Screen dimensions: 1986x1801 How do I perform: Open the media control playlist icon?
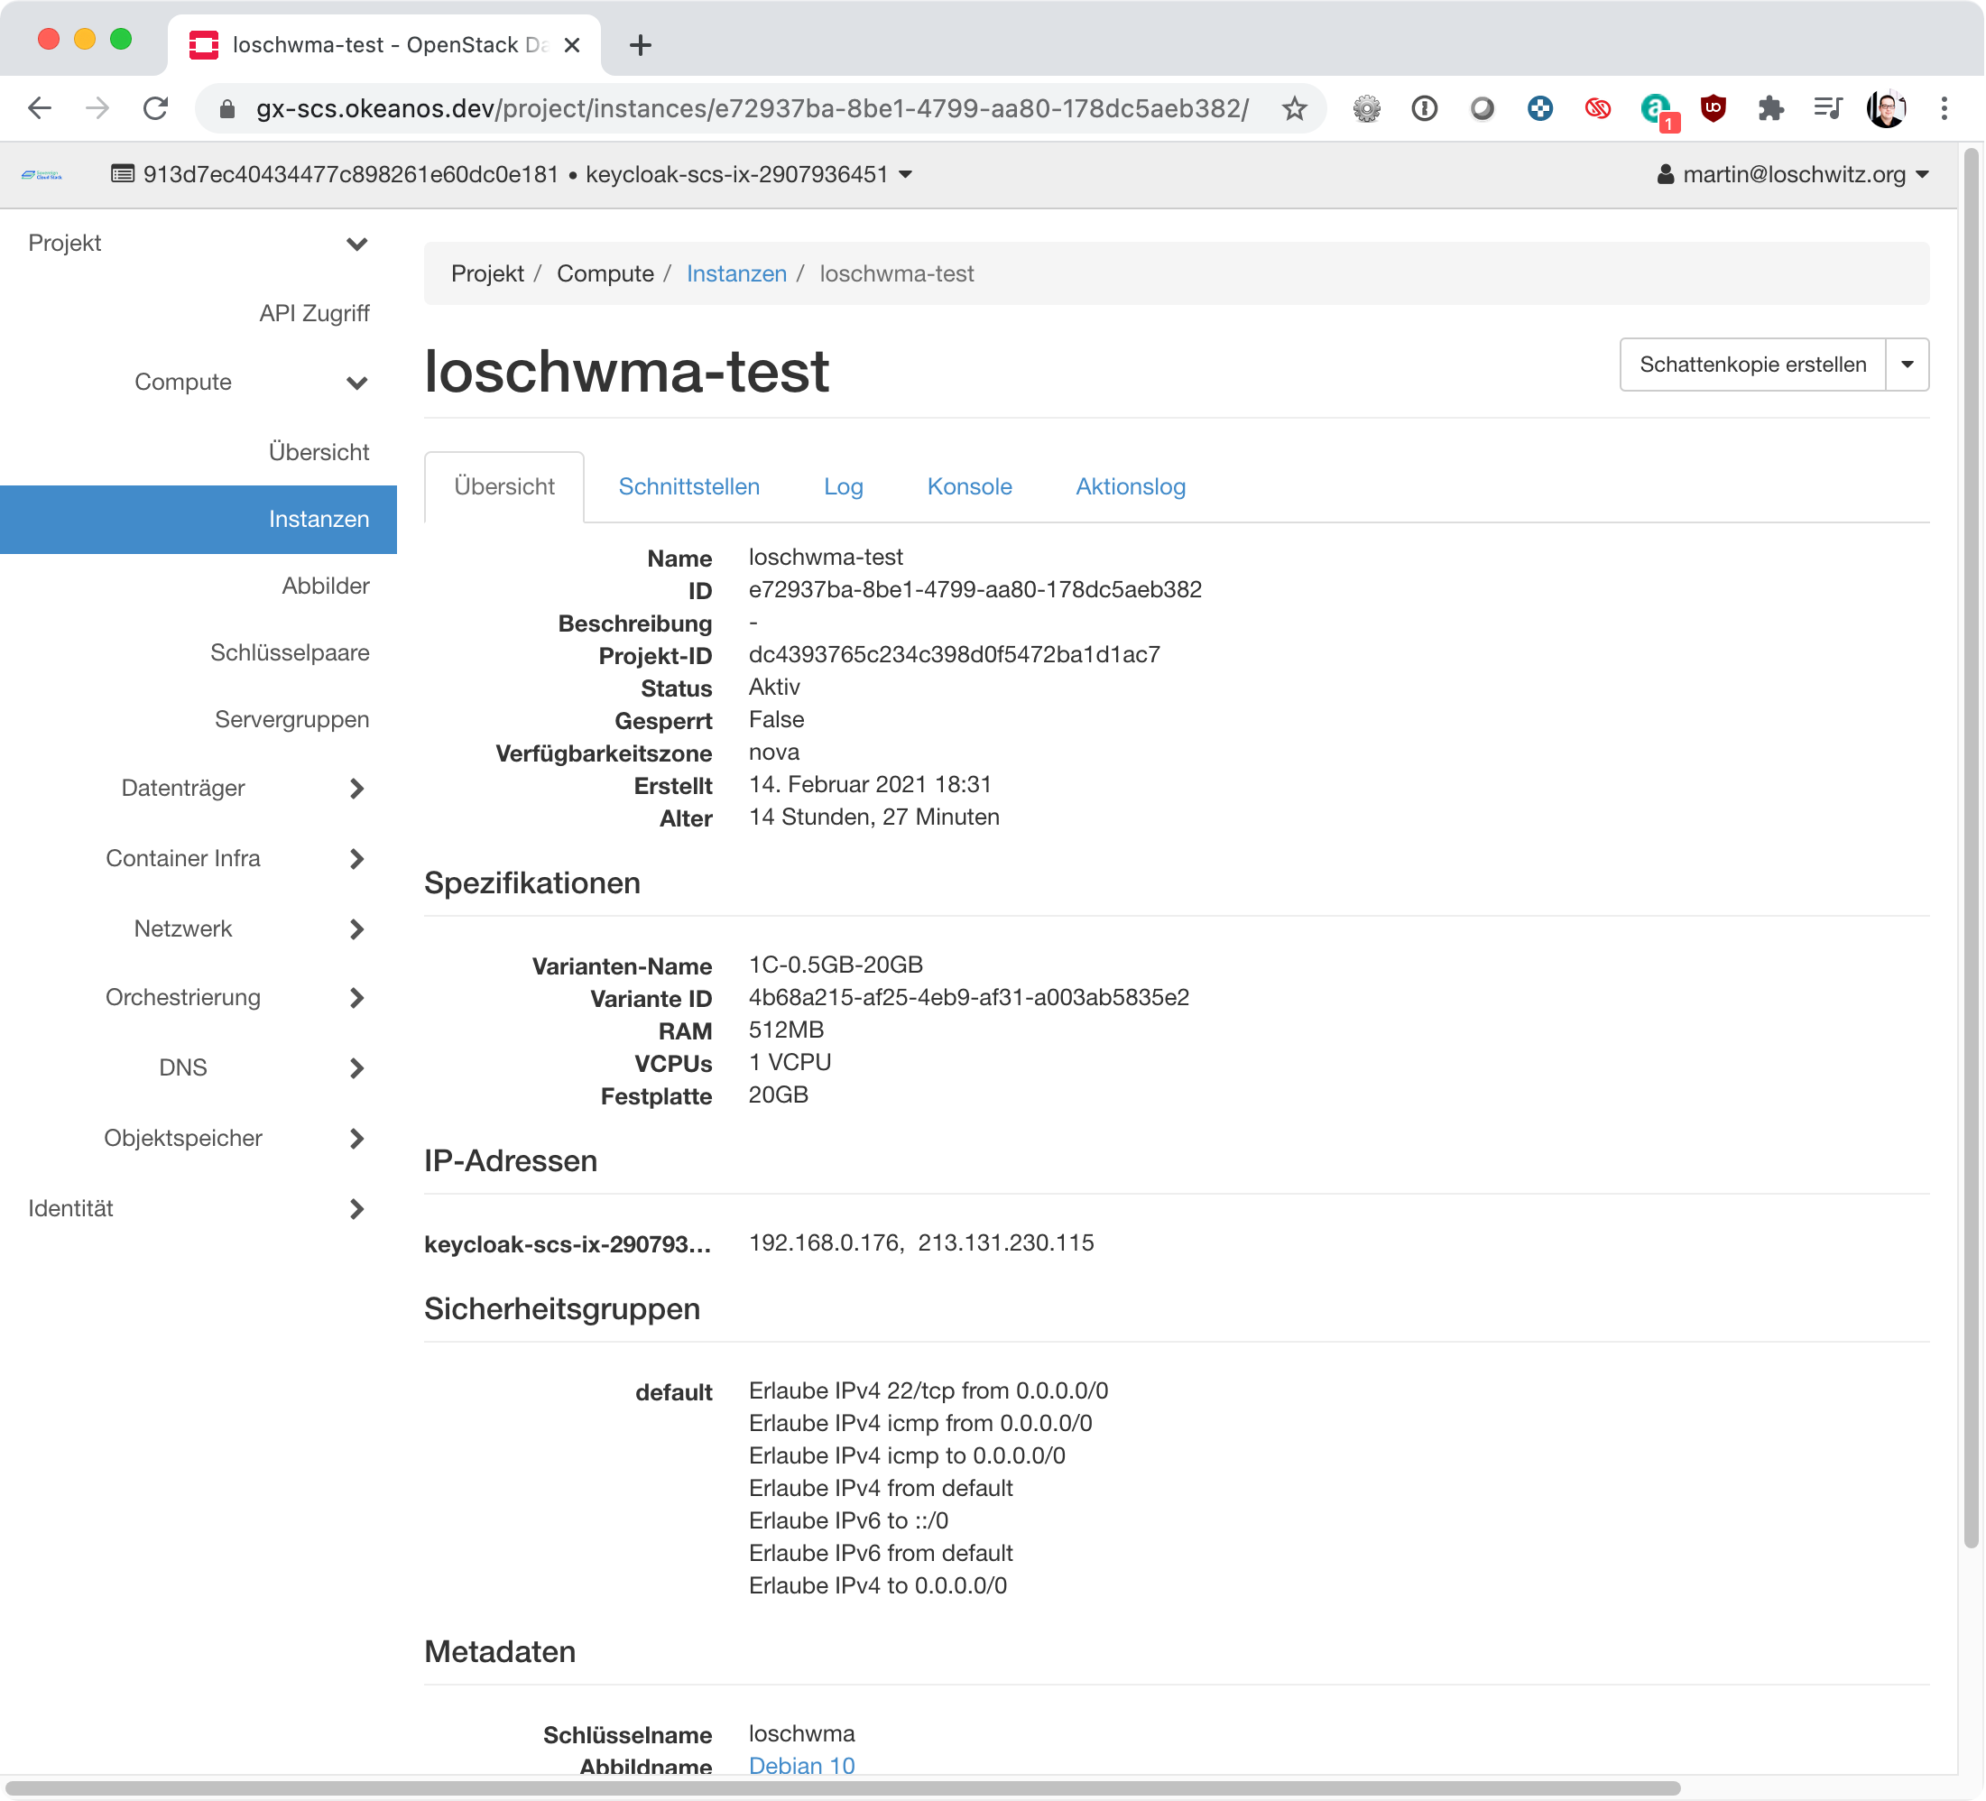coord(1827,108)
